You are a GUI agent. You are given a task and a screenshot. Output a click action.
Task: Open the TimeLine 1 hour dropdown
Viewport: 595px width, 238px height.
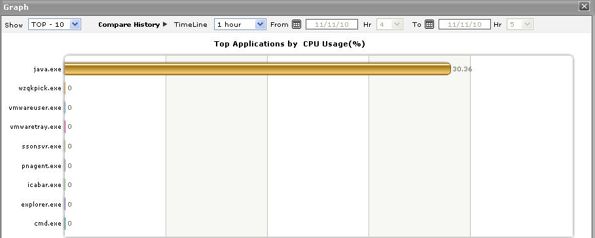240,25
